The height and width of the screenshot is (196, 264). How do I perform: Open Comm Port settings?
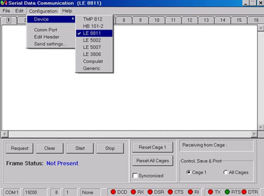(46, 30)
